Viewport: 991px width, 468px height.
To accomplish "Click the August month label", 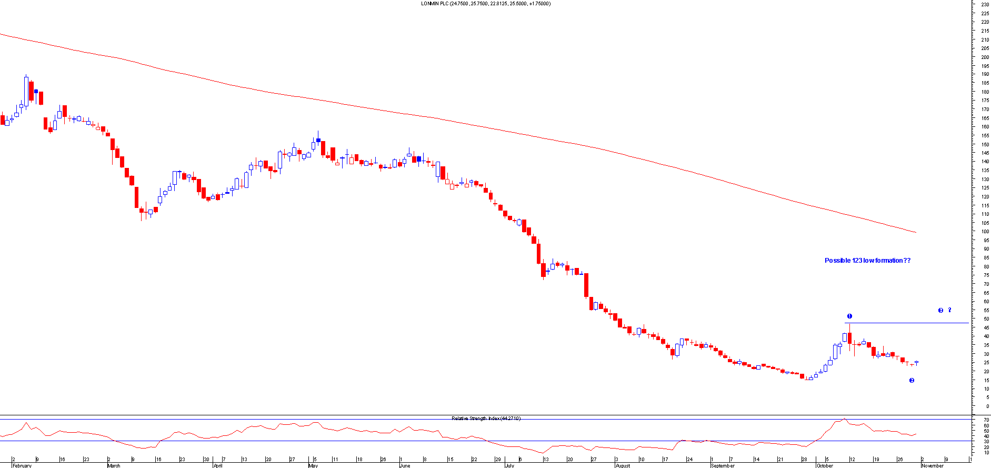I will click(623, 465).
